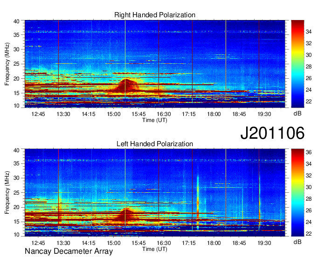Click the "19:30" time tick under Right Handed plot
The width and height of the screenshot is (317, 257).
tap(264, 114)
